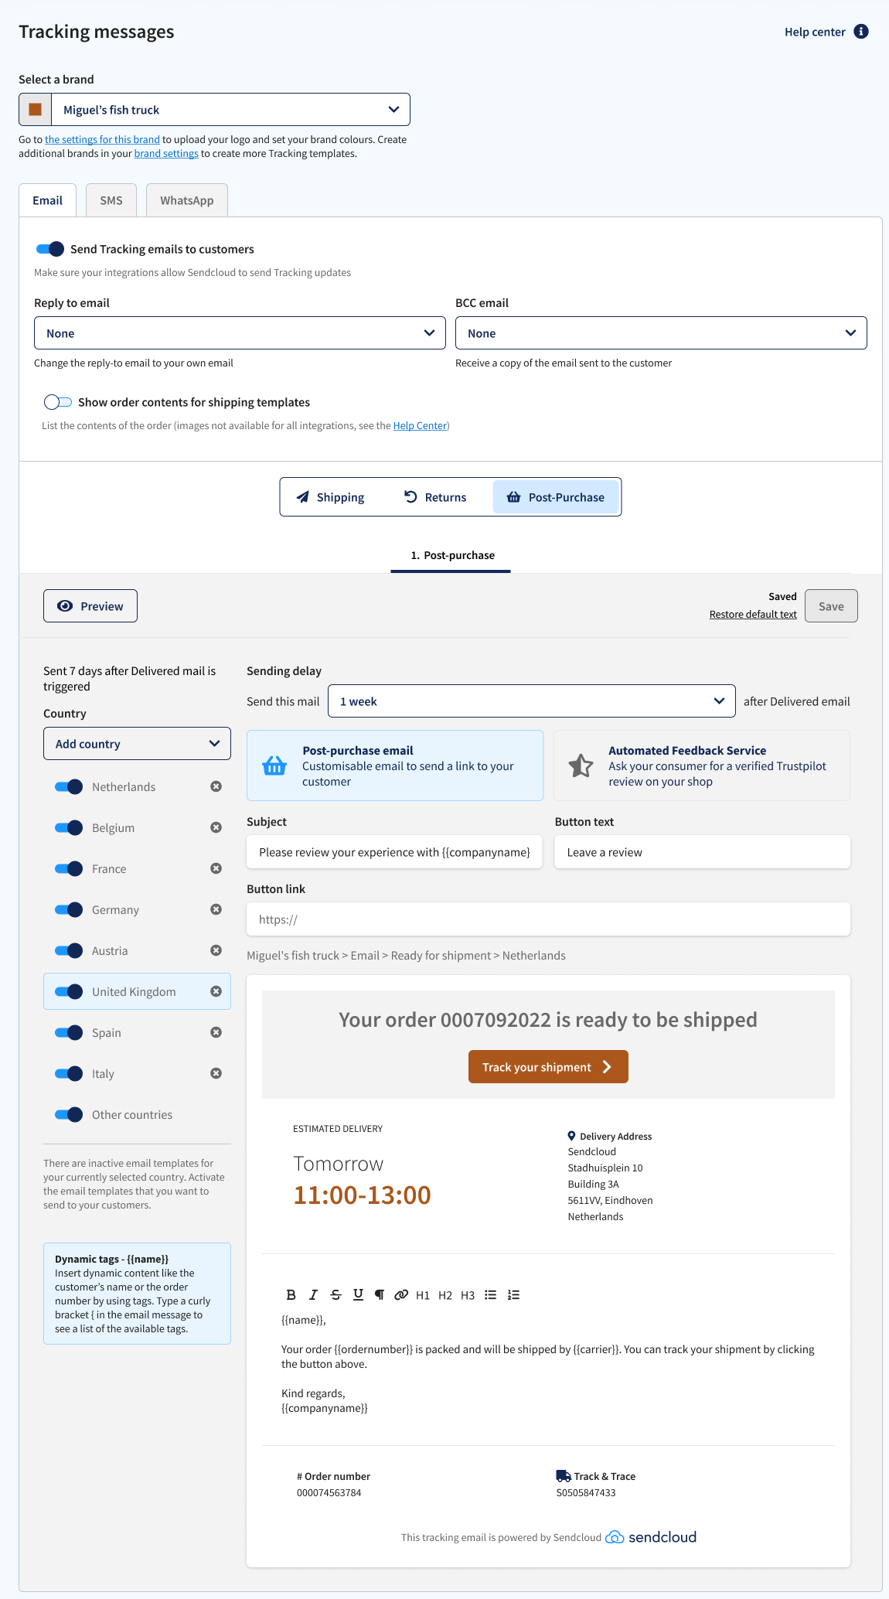Screen dimensions: 889x1599
Task: Switch to the Returns tab
Action: 436,497
